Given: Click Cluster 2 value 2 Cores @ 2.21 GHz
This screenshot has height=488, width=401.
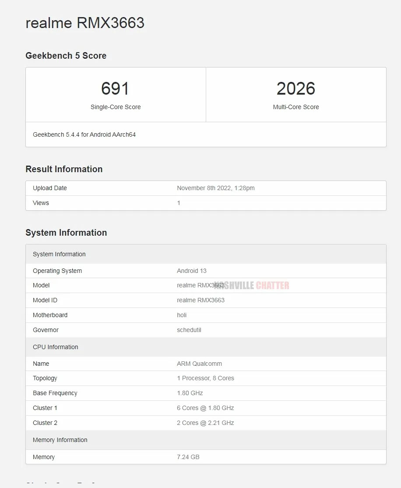Looking at the screenshot, I should pos(205,423).
